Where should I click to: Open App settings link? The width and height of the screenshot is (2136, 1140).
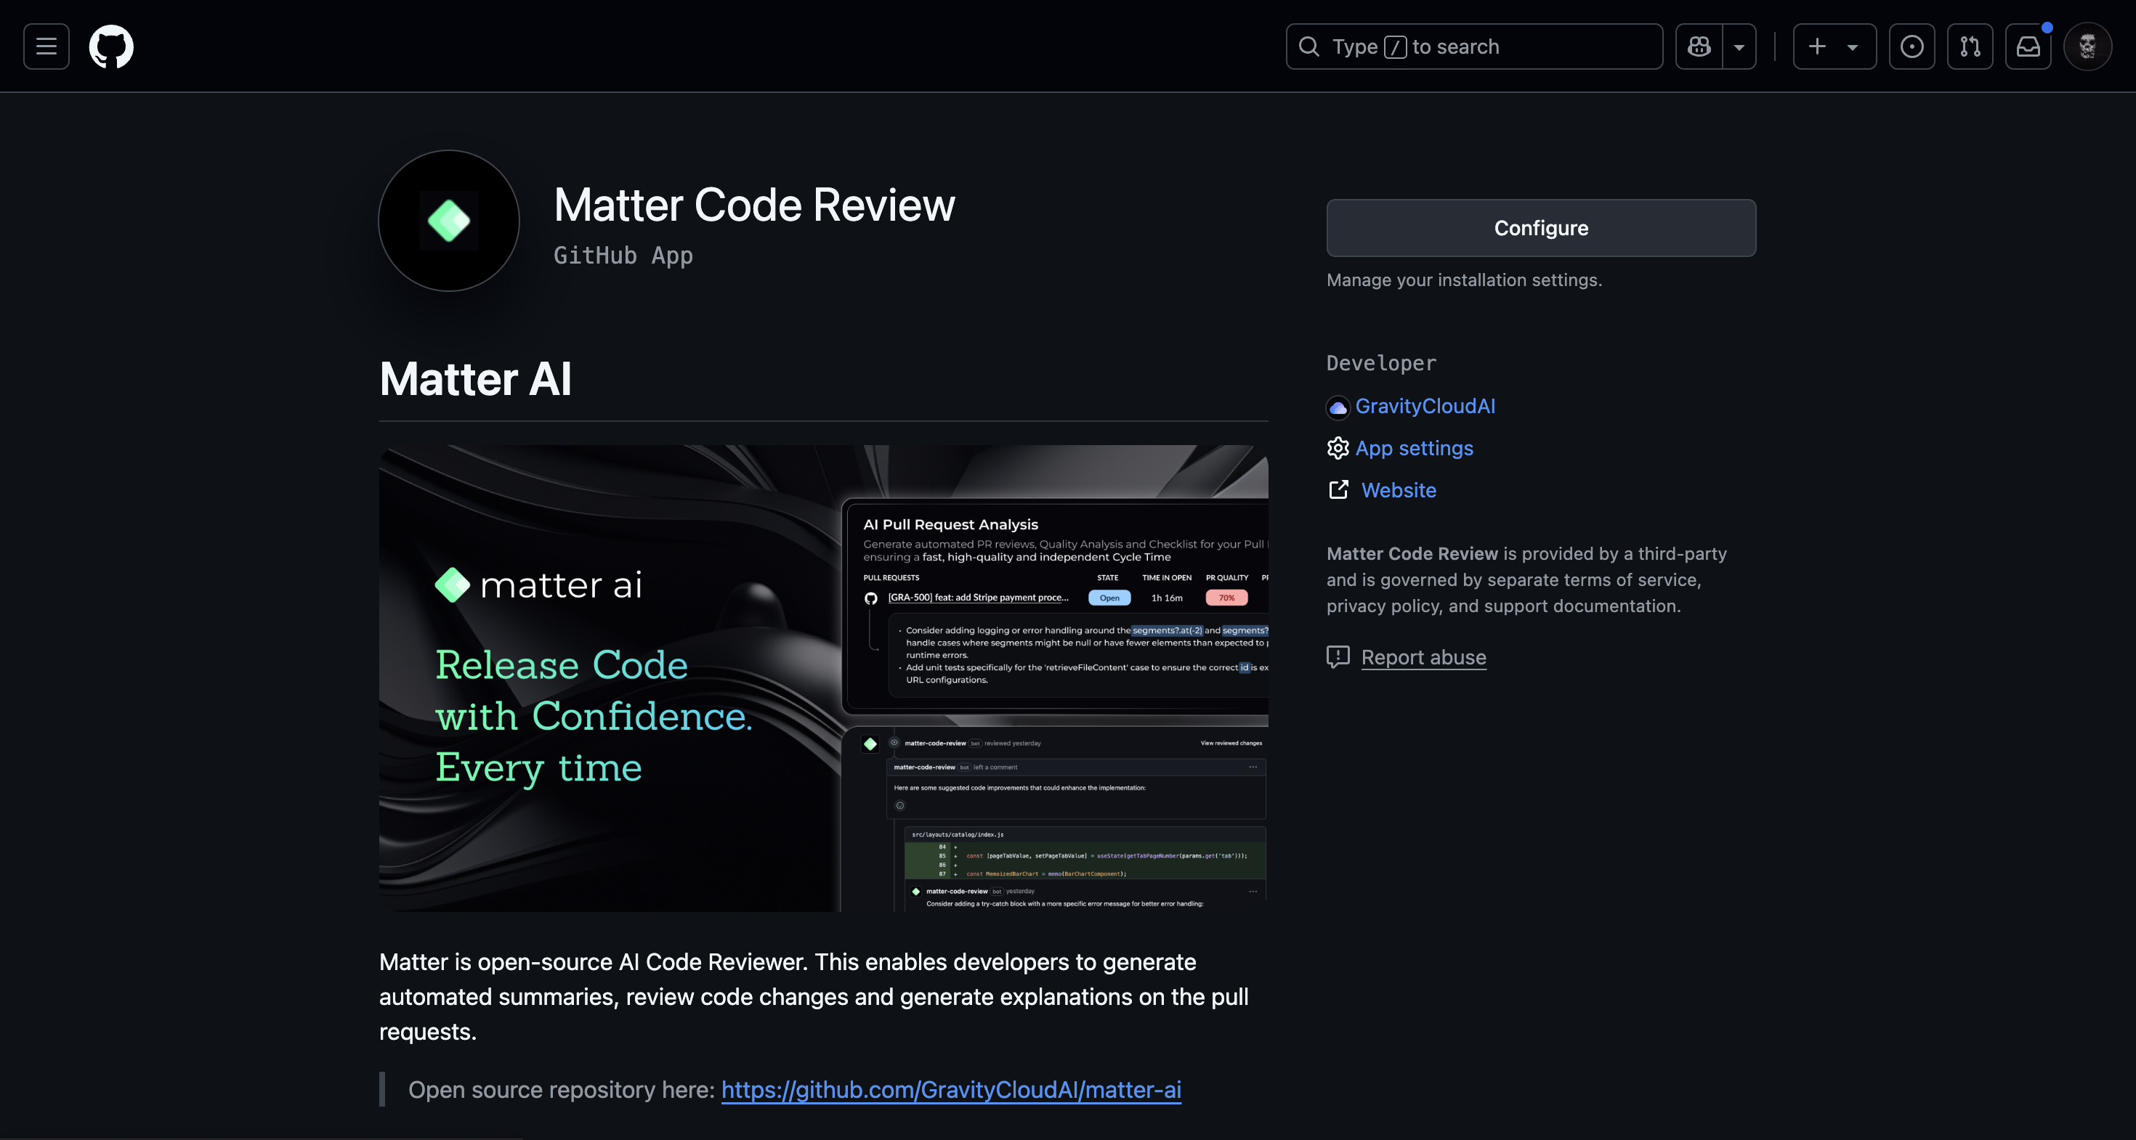pos(1414,448)
